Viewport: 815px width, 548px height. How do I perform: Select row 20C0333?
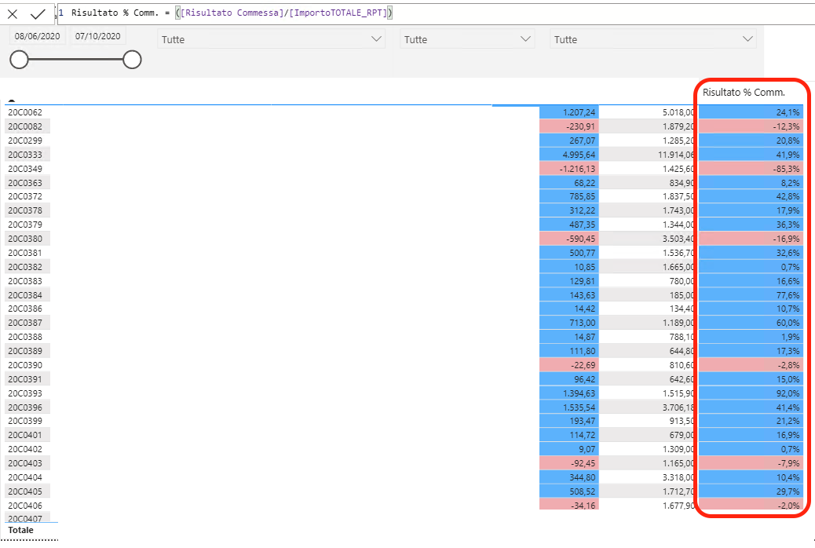25,155
